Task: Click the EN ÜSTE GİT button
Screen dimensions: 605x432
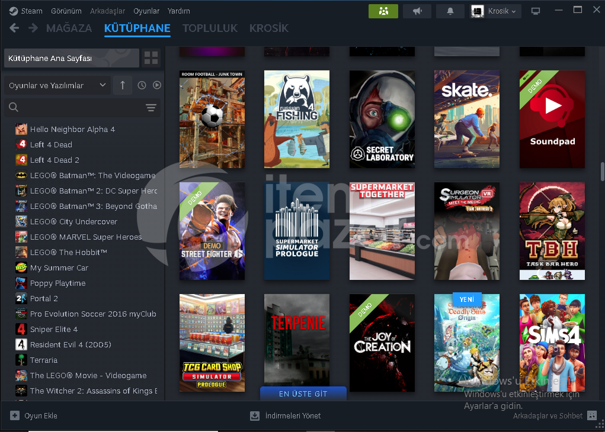Action: tap(303, 394)
